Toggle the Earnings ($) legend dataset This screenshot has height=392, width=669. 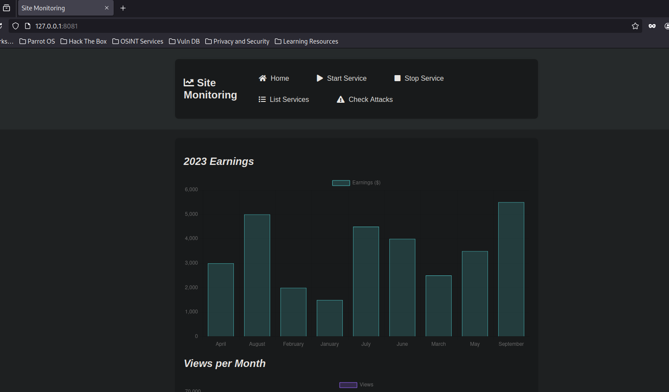(x=357, y=183)
